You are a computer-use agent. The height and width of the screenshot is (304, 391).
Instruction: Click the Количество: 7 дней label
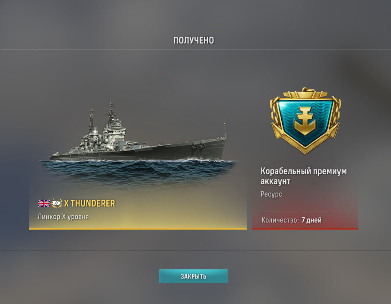pyautogui.click(x=291, y=220)
